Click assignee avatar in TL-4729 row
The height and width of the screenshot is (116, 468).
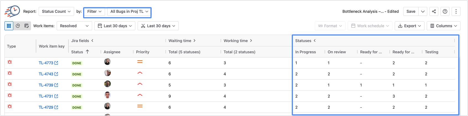pos(108,106)
